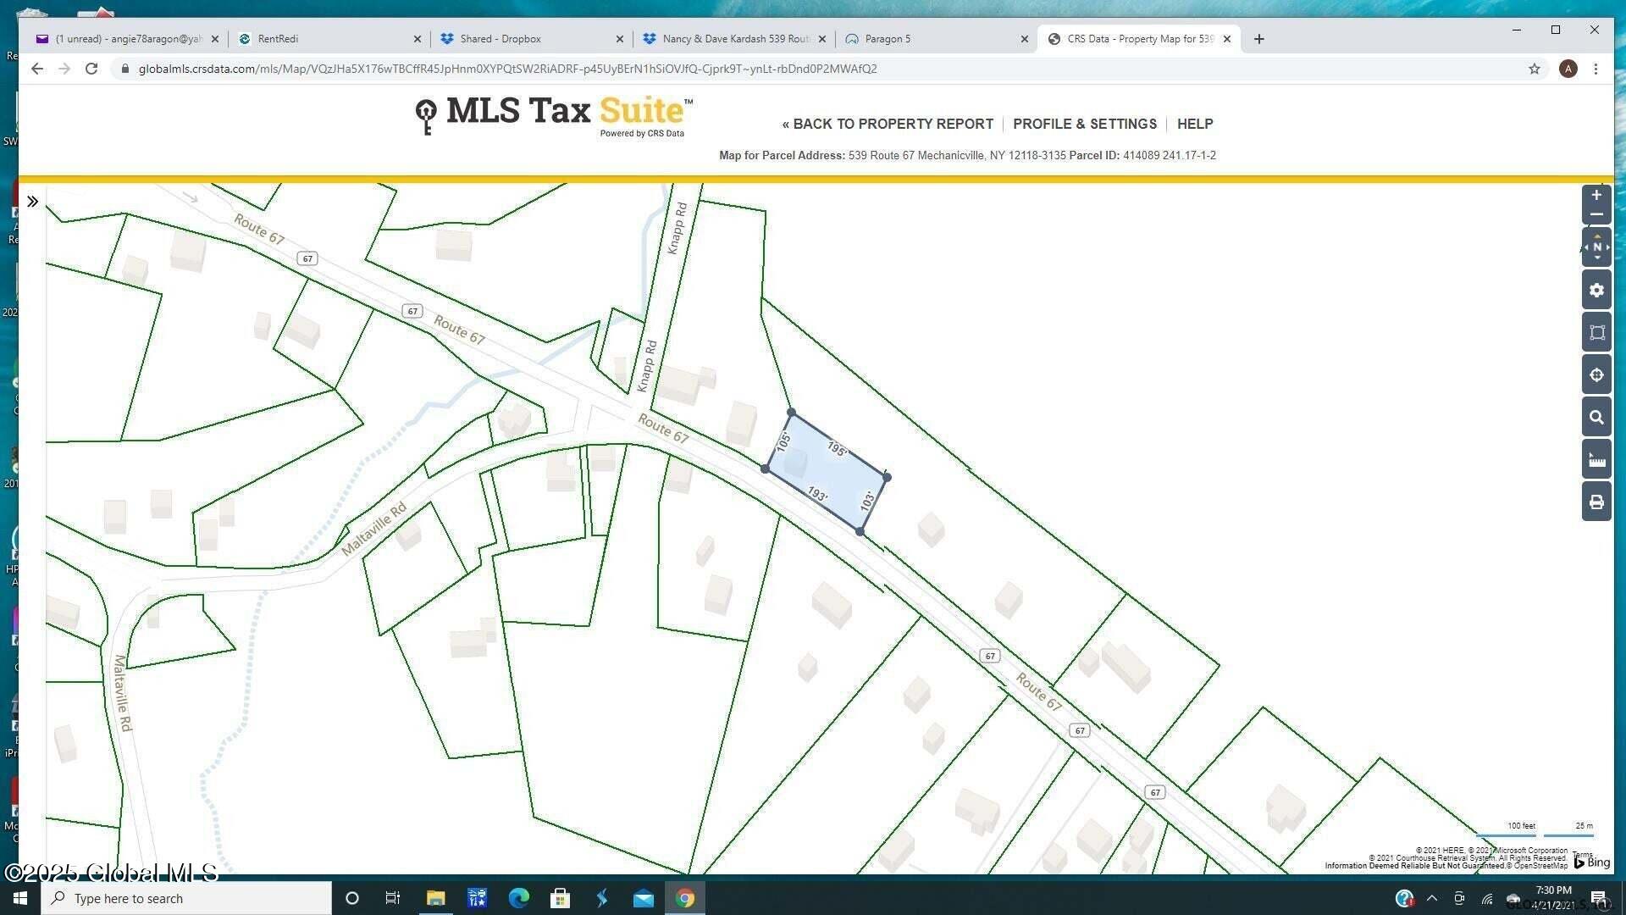This screenshot has width=1626, height=915.
Task: Go back to property report
Action: [887, 124]
